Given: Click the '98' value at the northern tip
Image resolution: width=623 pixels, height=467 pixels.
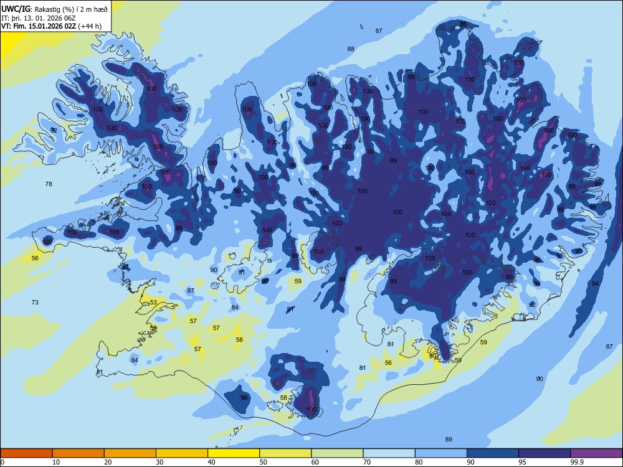Looking at the screenshot, I should [463, 24].
